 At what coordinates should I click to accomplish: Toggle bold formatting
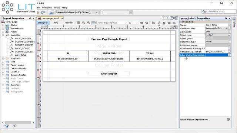pos(154,23)
